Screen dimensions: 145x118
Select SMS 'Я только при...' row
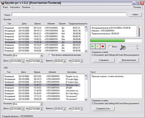pyautogui.click(x=42, y=82)
